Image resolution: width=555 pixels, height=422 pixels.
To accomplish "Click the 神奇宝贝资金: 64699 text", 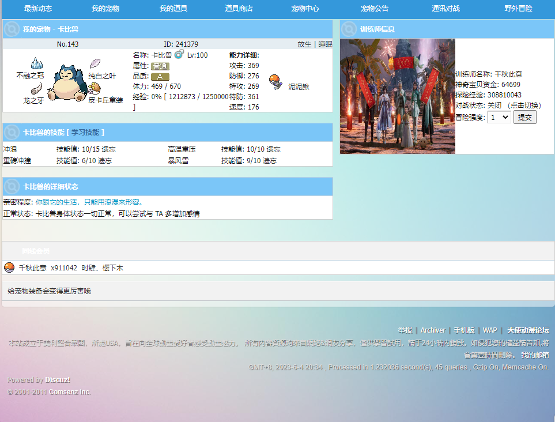I will coord(488,85).
